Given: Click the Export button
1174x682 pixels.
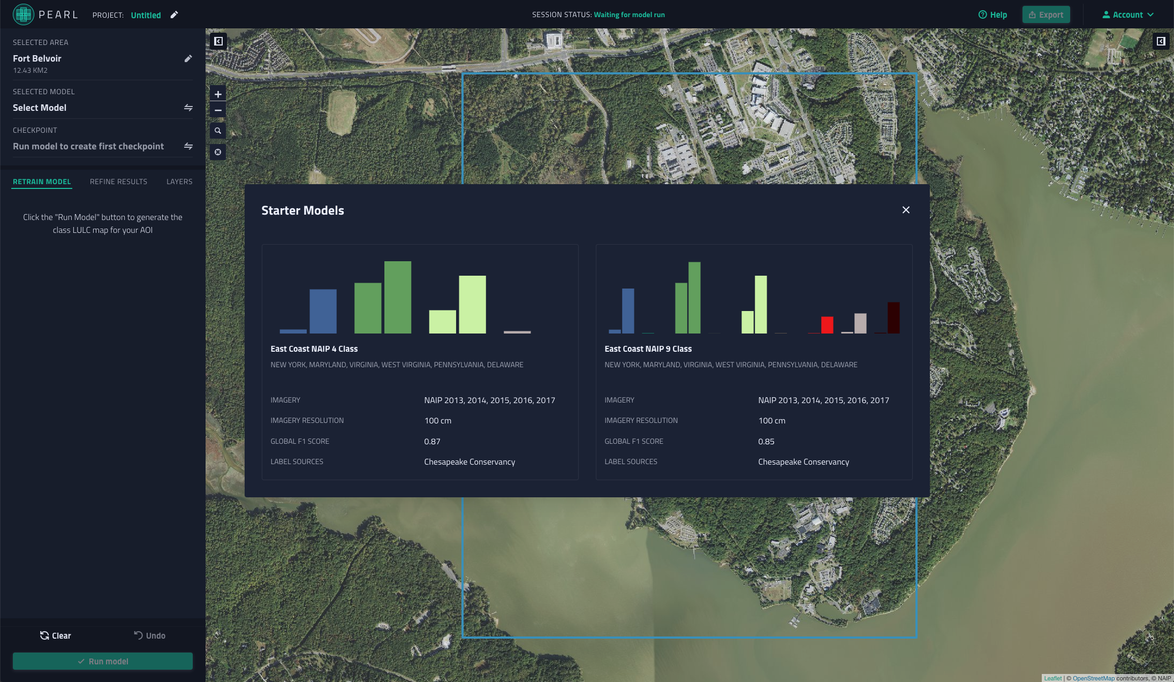Looking at the screenshot, I should pos(1046,15).
